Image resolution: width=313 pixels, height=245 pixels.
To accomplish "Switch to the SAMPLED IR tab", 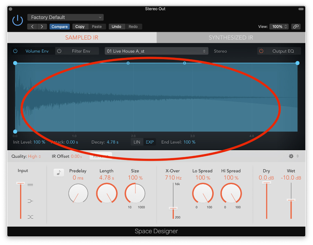I will [x=82, y=37].
